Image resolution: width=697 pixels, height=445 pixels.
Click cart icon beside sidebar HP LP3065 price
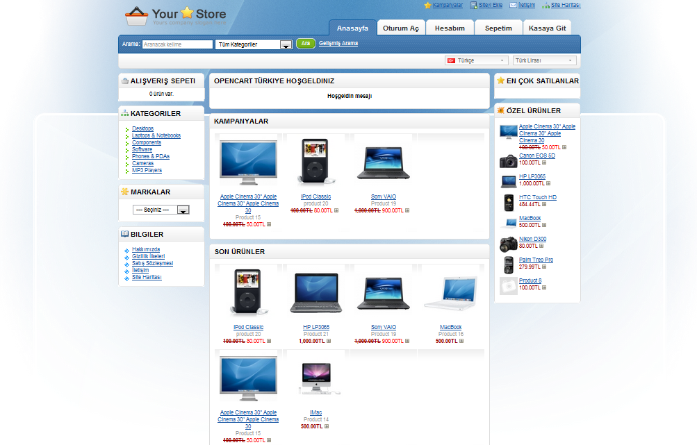548,183
